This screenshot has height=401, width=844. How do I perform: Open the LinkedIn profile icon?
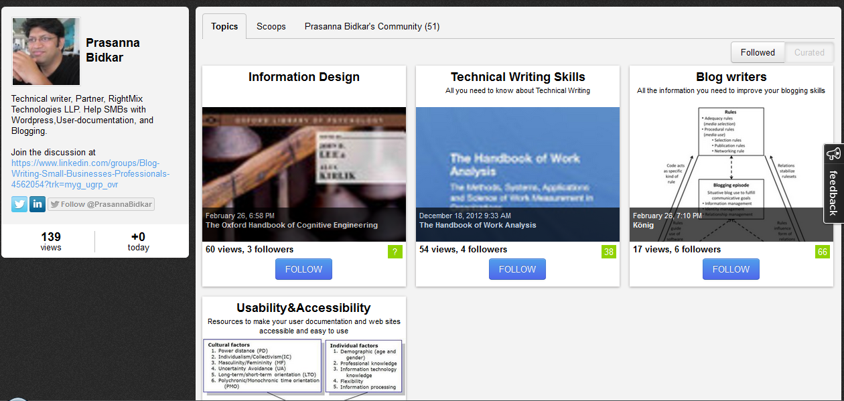click(38, 204)
